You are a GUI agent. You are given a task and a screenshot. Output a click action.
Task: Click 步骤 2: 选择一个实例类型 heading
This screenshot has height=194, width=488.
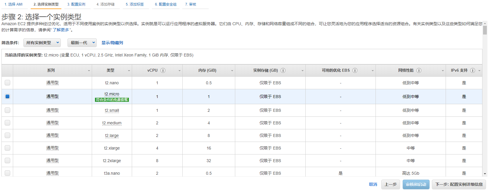[x=41, y=17]
